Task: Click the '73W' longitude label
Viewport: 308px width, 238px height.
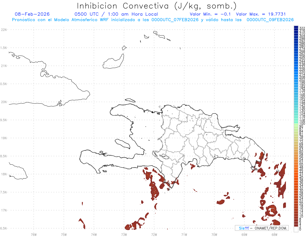Action: coord(124,234)
